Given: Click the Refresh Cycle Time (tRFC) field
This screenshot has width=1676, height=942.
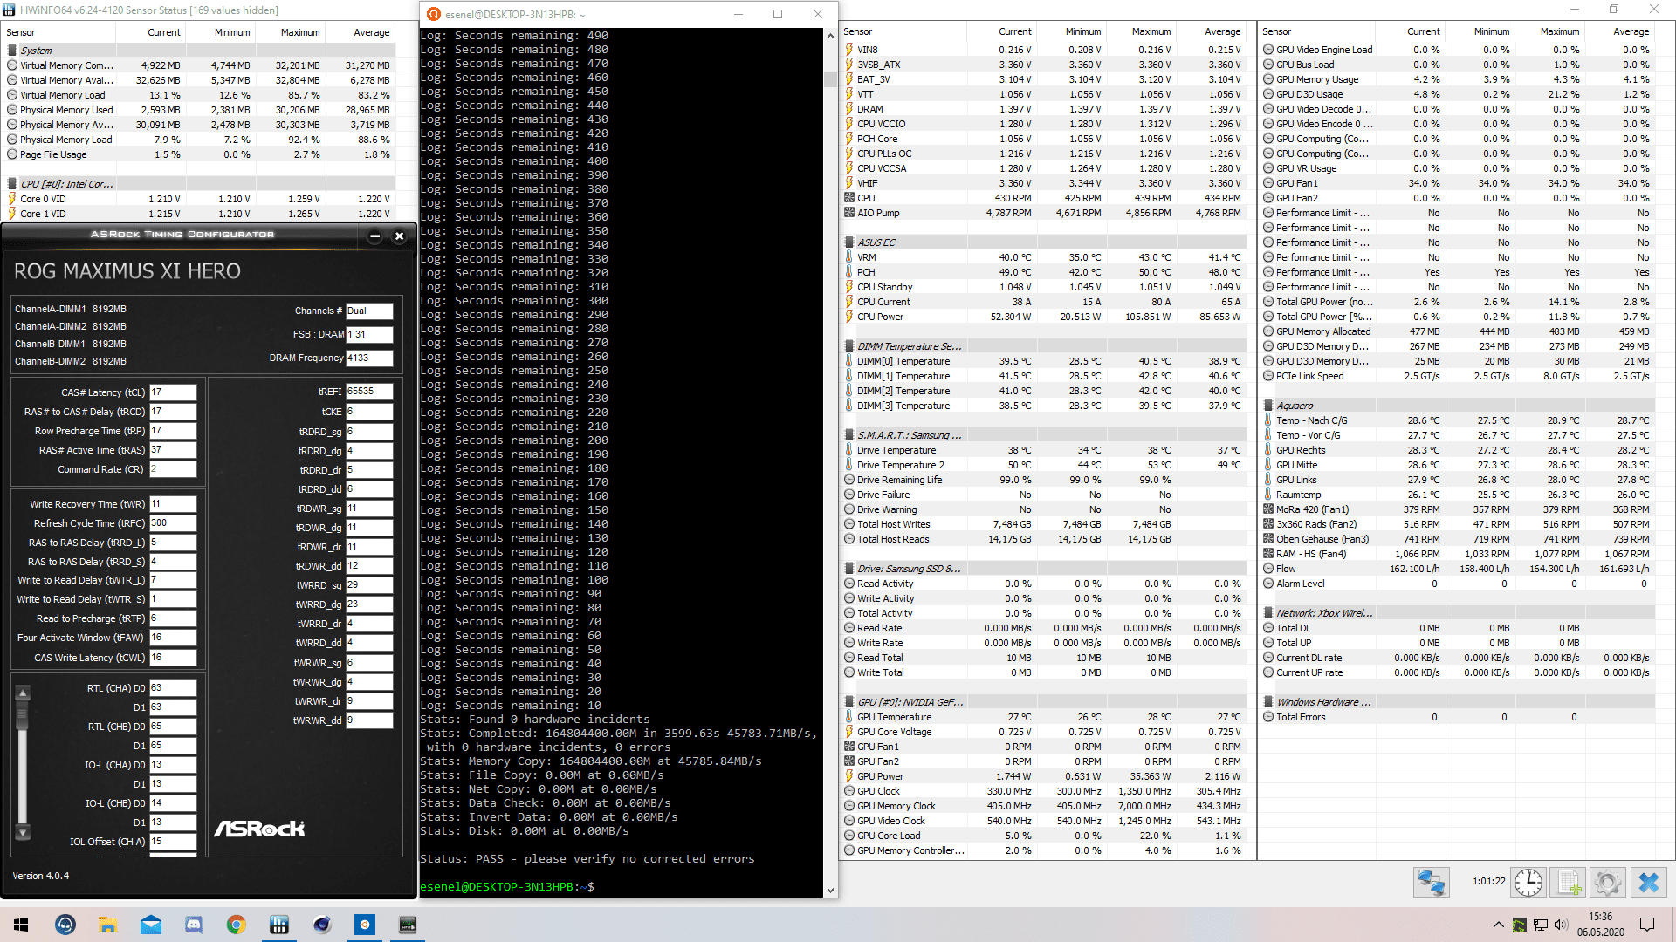Looking at the screenshot, I should tap(173, 523).
